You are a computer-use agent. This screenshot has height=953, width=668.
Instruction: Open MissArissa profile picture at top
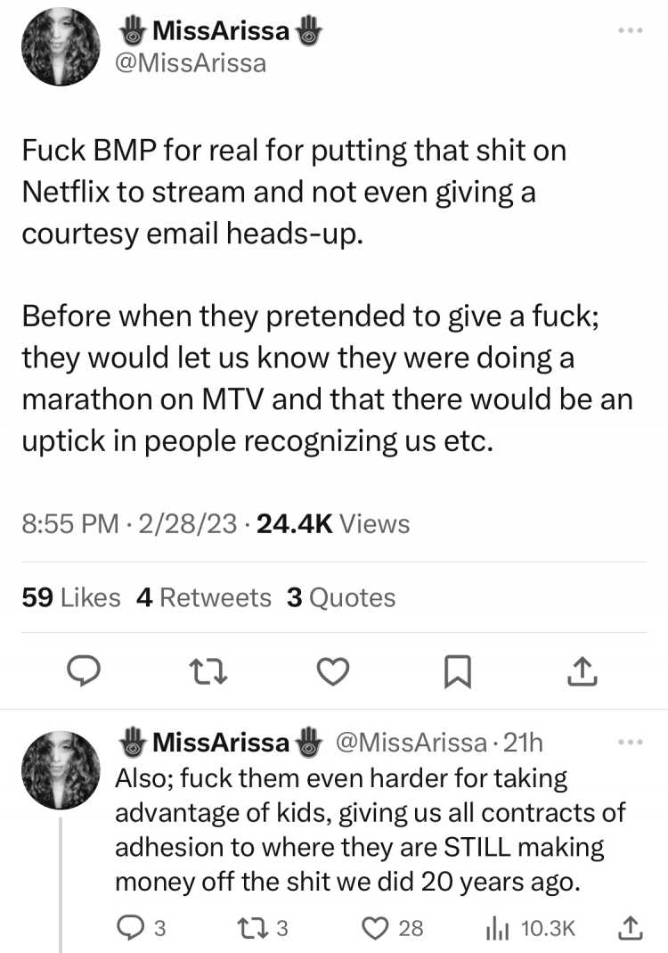(x=61, y=46)
